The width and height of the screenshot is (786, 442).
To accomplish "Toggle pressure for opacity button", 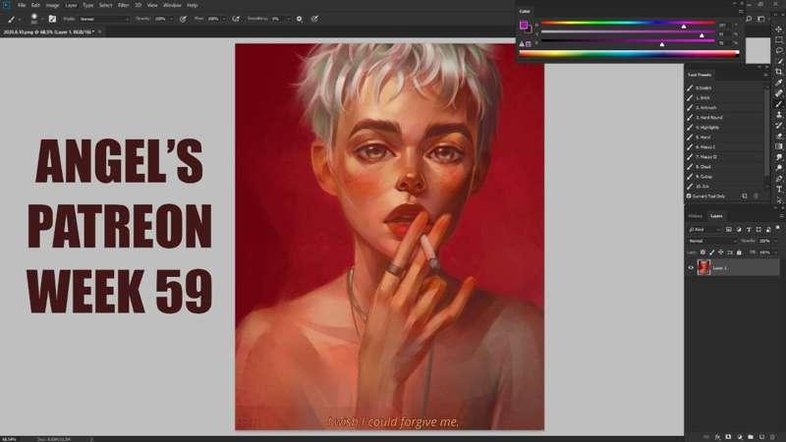I will [x=184, y=19].
